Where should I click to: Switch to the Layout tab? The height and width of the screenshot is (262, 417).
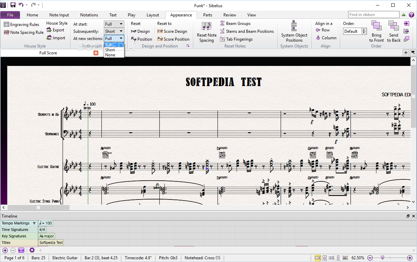[153, 15]
